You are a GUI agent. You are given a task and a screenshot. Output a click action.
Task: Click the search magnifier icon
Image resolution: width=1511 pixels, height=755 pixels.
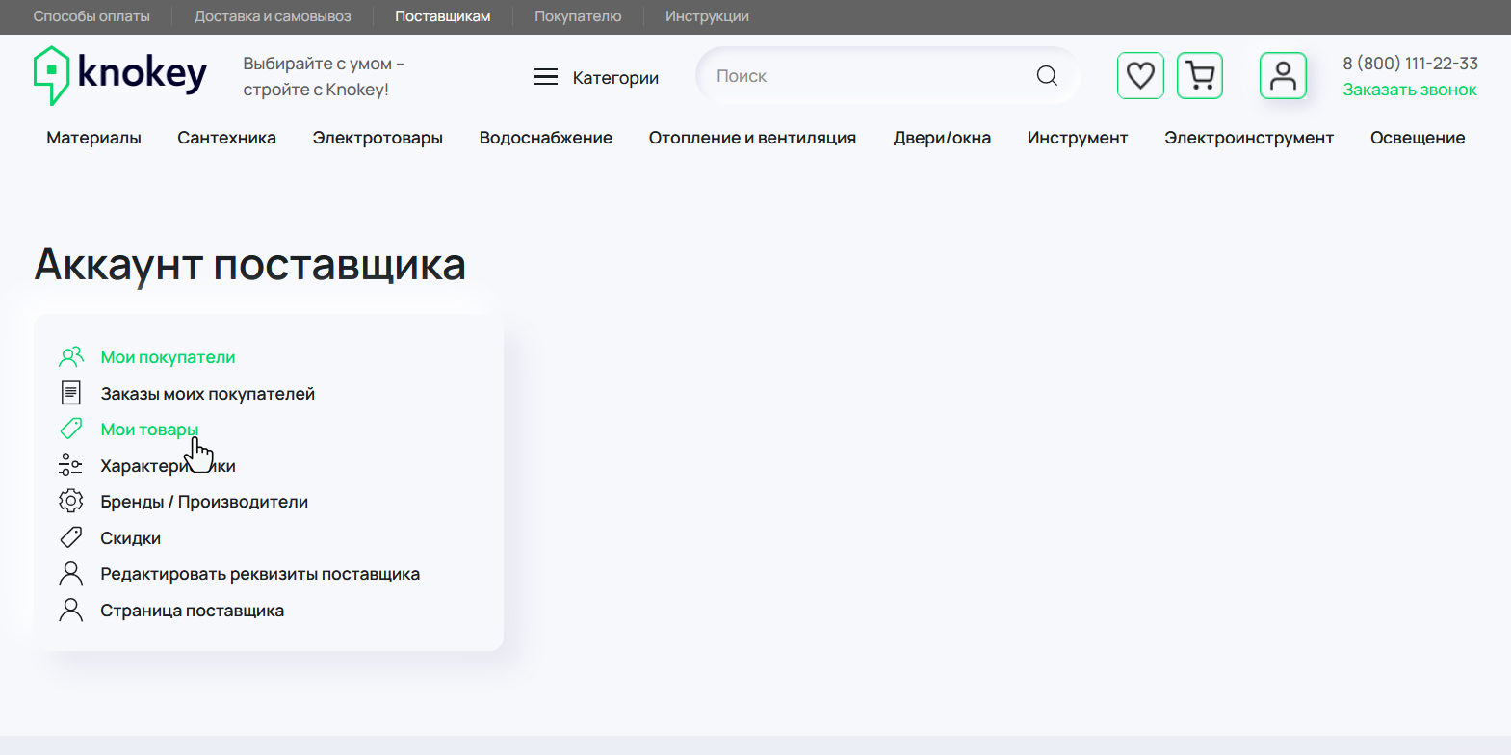1047,76
